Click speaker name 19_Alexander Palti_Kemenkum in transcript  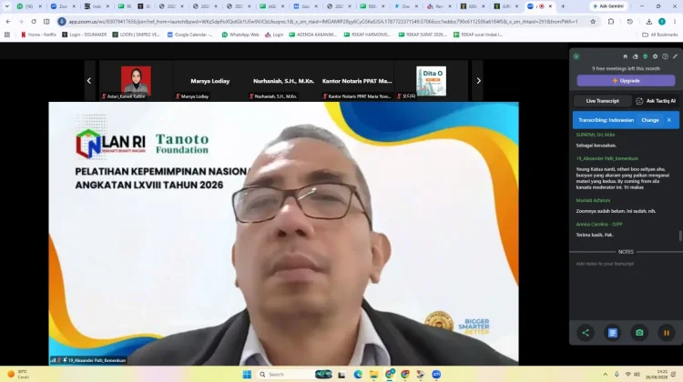point(607,159)
